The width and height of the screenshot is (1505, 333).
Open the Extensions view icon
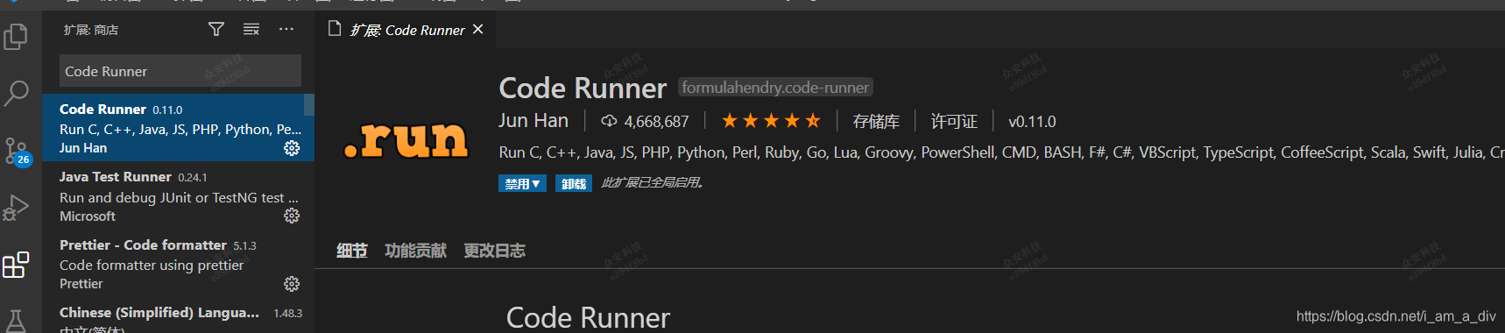pos(16,265)
